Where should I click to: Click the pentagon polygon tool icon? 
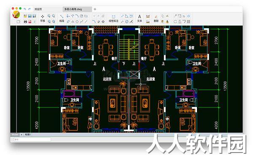click(77, 21)
